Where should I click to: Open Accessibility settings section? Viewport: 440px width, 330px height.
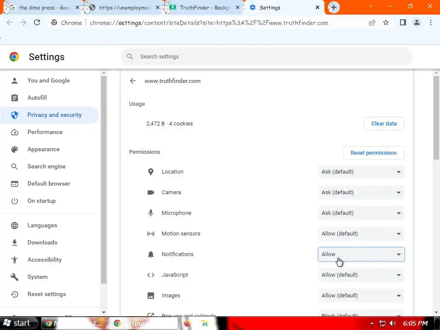click(50, 260)
